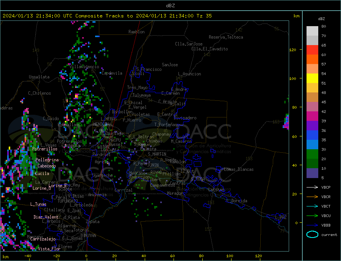Click the orange VBCR arrow in legend
Viewport: 341px width, 261px height.
pyautogui.click(x=312, y=197)
